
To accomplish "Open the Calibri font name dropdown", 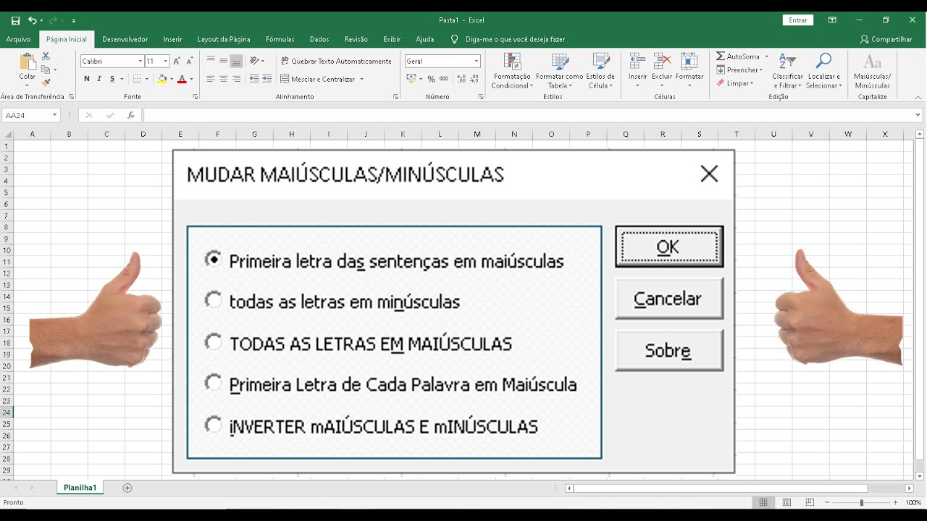I will click(x=140, y=62).
